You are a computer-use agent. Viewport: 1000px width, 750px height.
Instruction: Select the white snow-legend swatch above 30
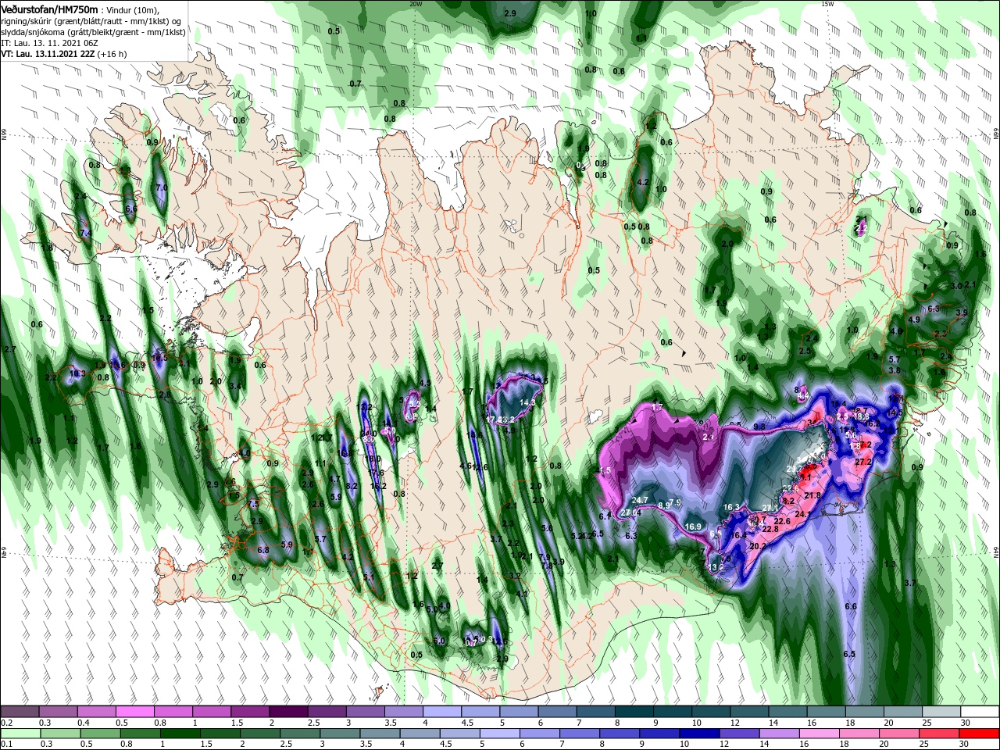tap(980, 712)
